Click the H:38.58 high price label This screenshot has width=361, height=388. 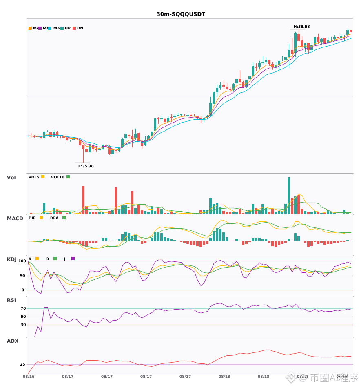click(x=301, y=27)
